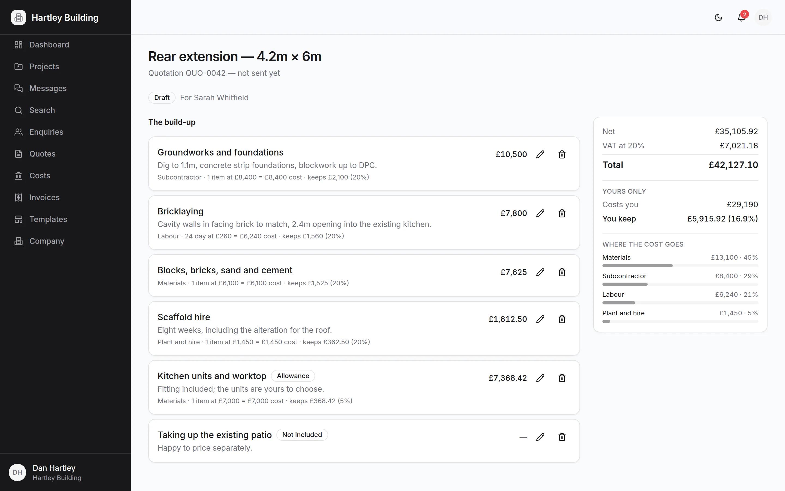Click For Sarah Whitfield client text
This screenshot has width=785, height=491.
[214, 98]
